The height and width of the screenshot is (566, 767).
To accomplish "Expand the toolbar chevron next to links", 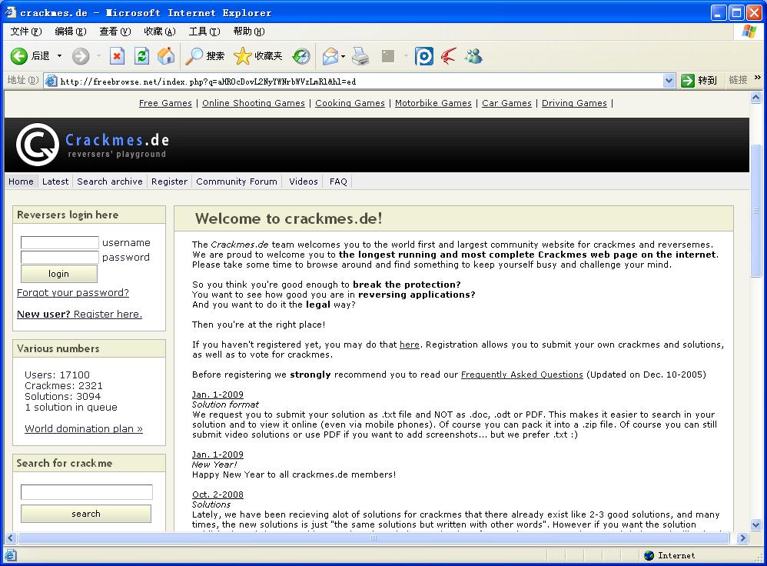I will [x=758, y=78].
